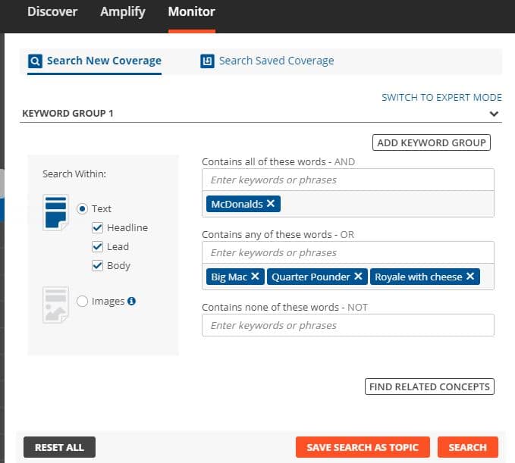Open the Amplify tab
Image resolution: width=515 pixels, height=463 pixels.
tap(123, 12)
